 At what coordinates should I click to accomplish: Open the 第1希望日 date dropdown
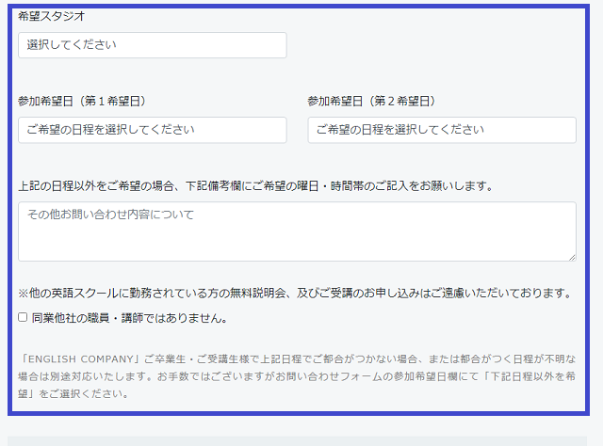coord(153,130)
